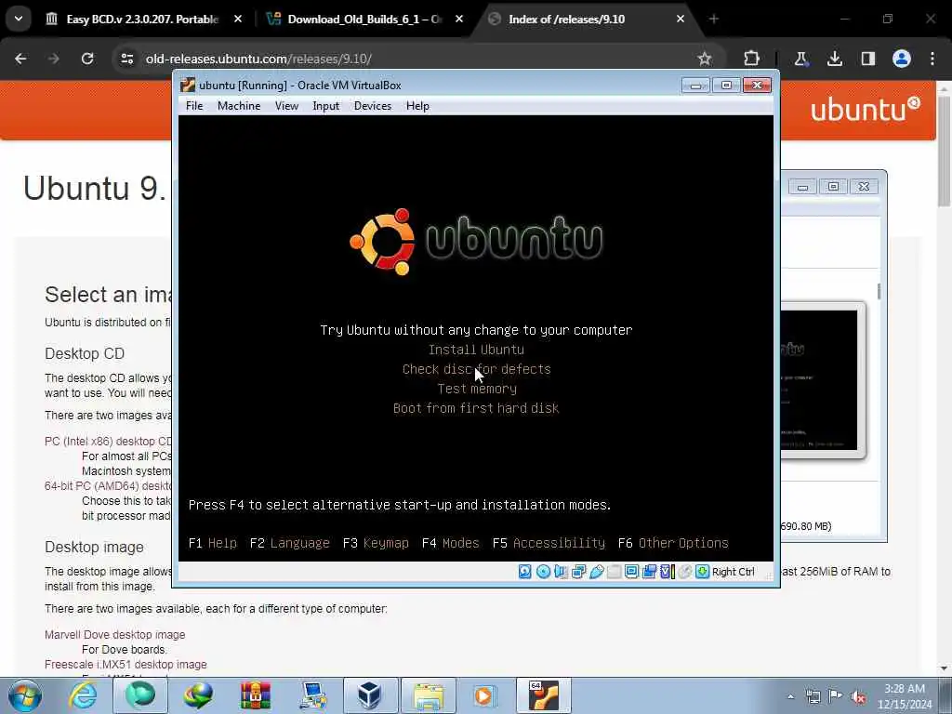
Task: Open the 64-bit PC (AMD64) desktop link
Action: 108,486
